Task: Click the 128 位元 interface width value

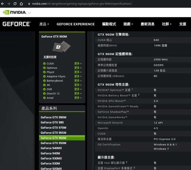Action: pyautogui.click(x=159, y=70)
